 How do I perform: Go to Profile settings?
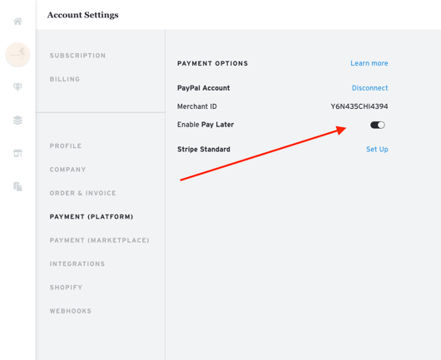pyautogui.click(x=66, y=146)
